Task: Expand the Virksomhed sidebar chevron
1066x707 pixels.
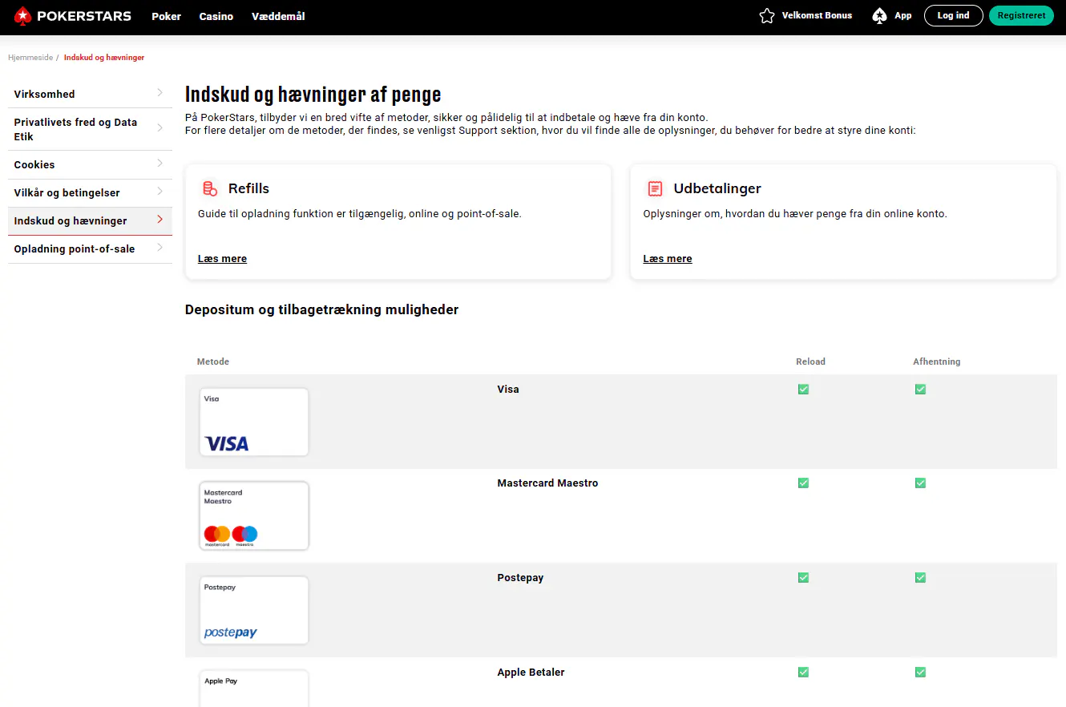Action: click(160, 93)
